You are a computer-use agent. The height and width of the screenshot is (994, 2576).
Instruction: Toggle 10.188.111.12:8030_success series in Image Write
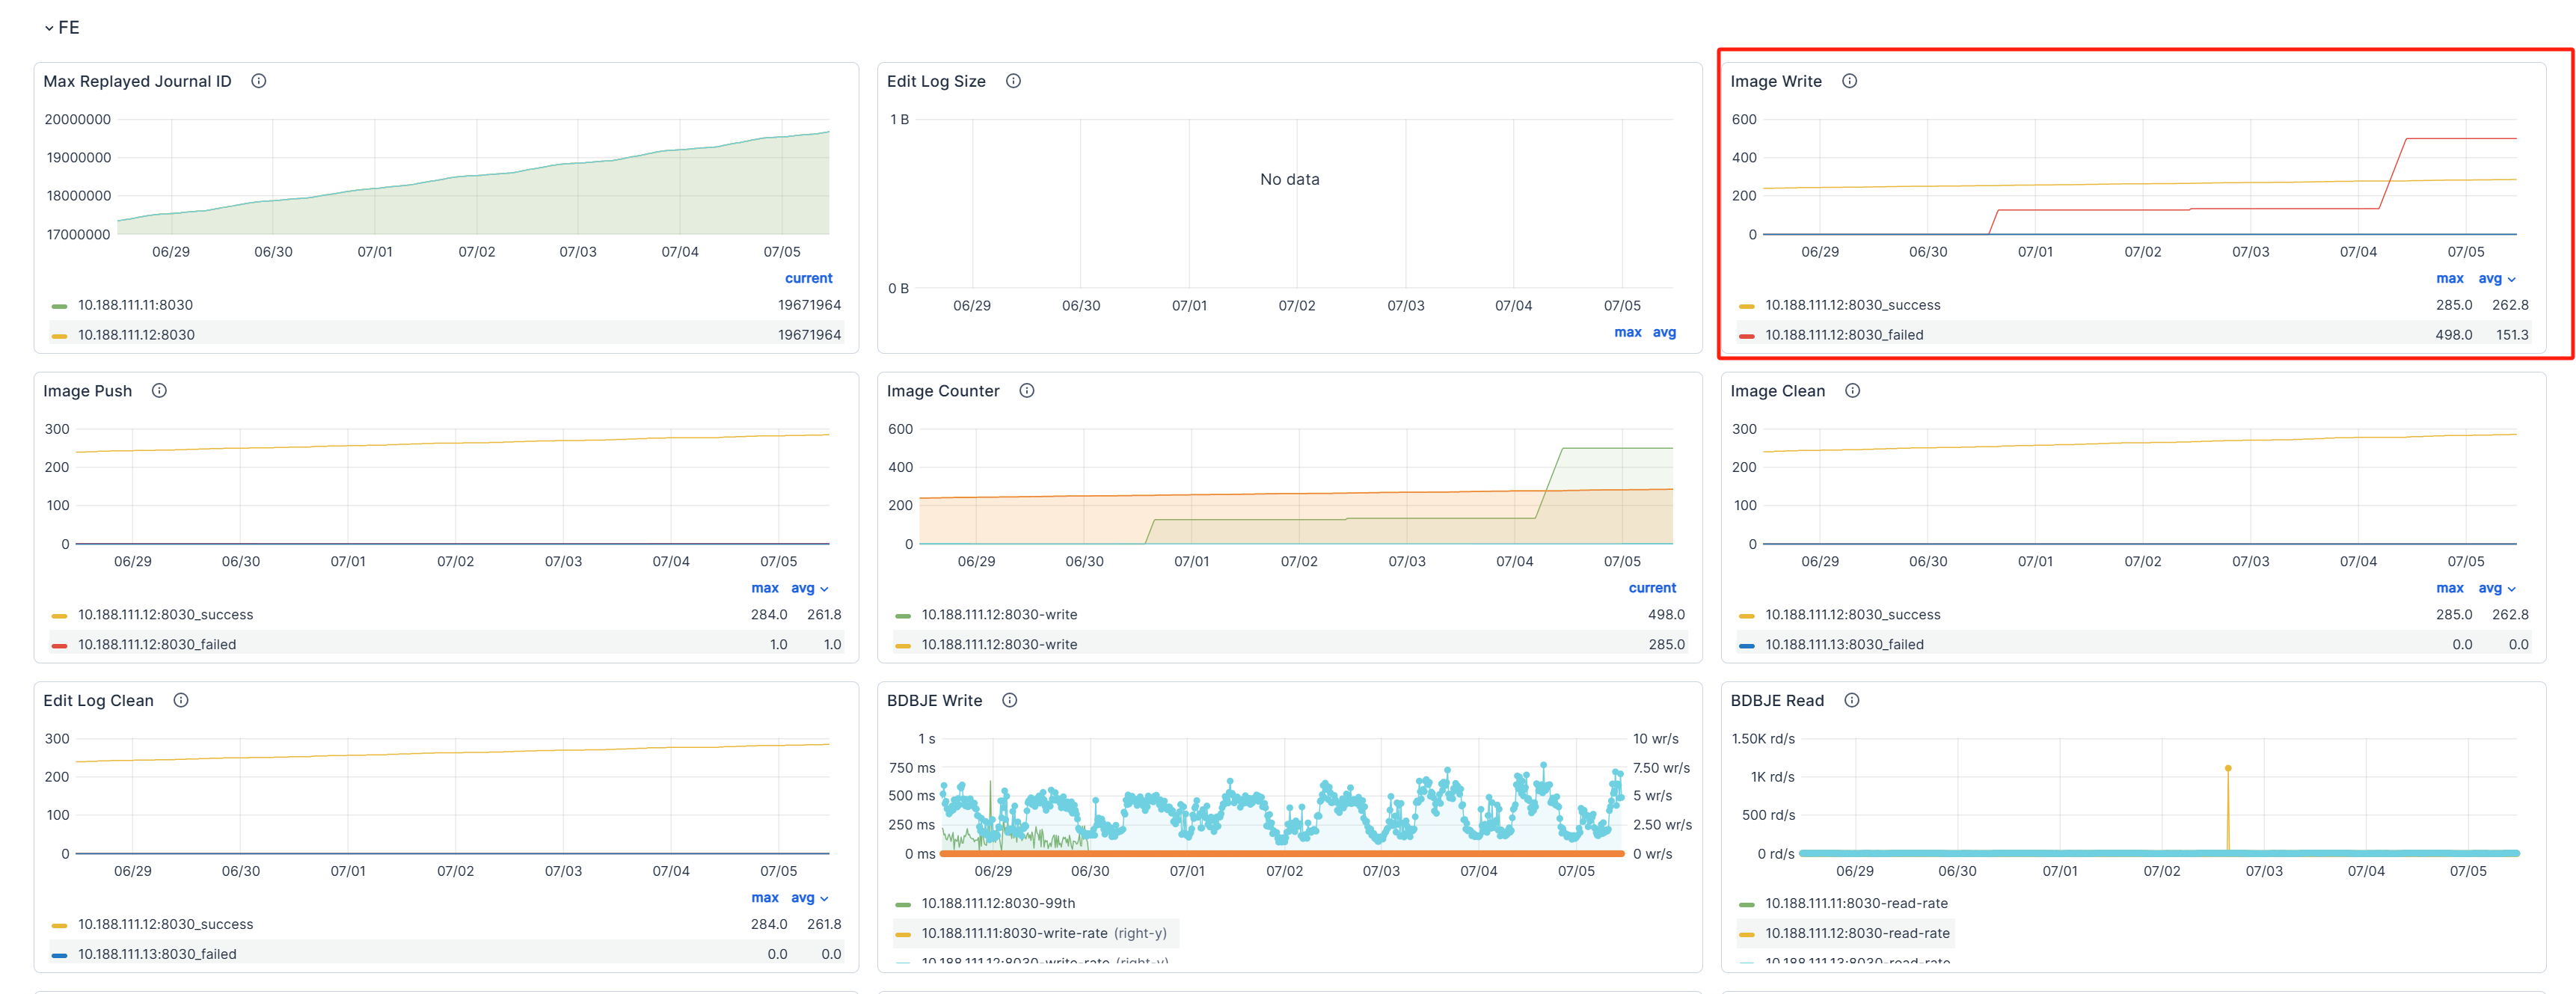pos(1852,305)
